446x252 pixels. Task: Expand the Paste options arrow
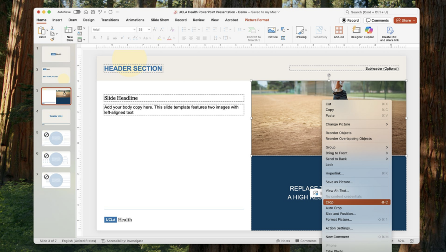coord(47,30)
